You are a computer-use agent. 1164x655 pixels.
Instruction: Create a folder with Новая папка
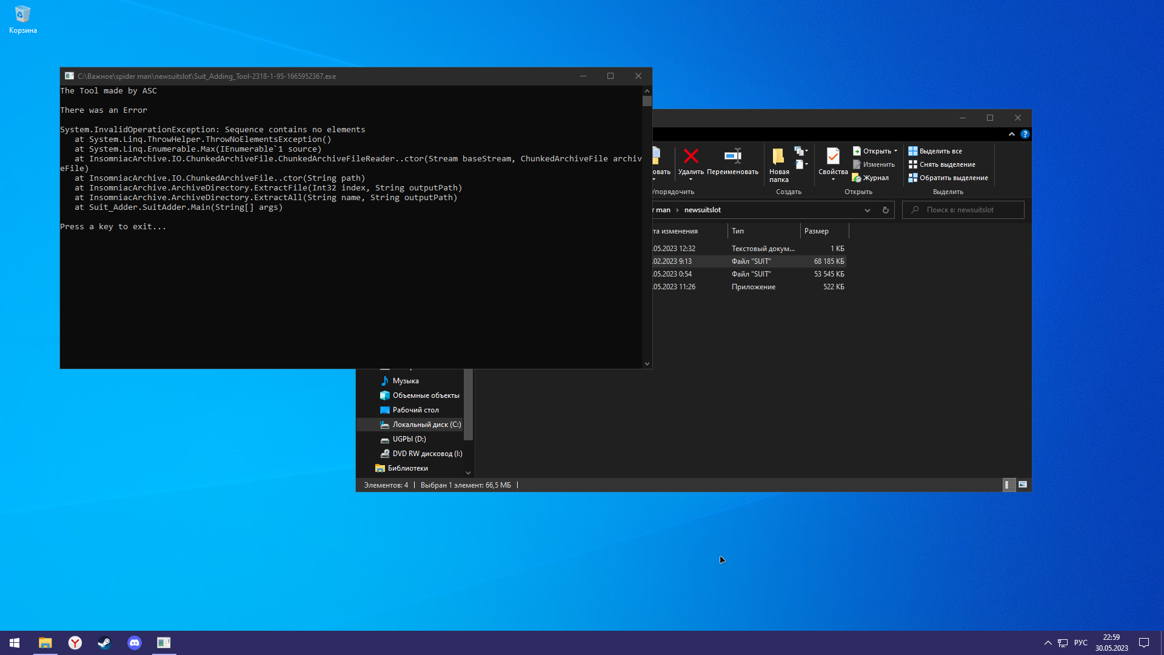(x=778, y=164)
